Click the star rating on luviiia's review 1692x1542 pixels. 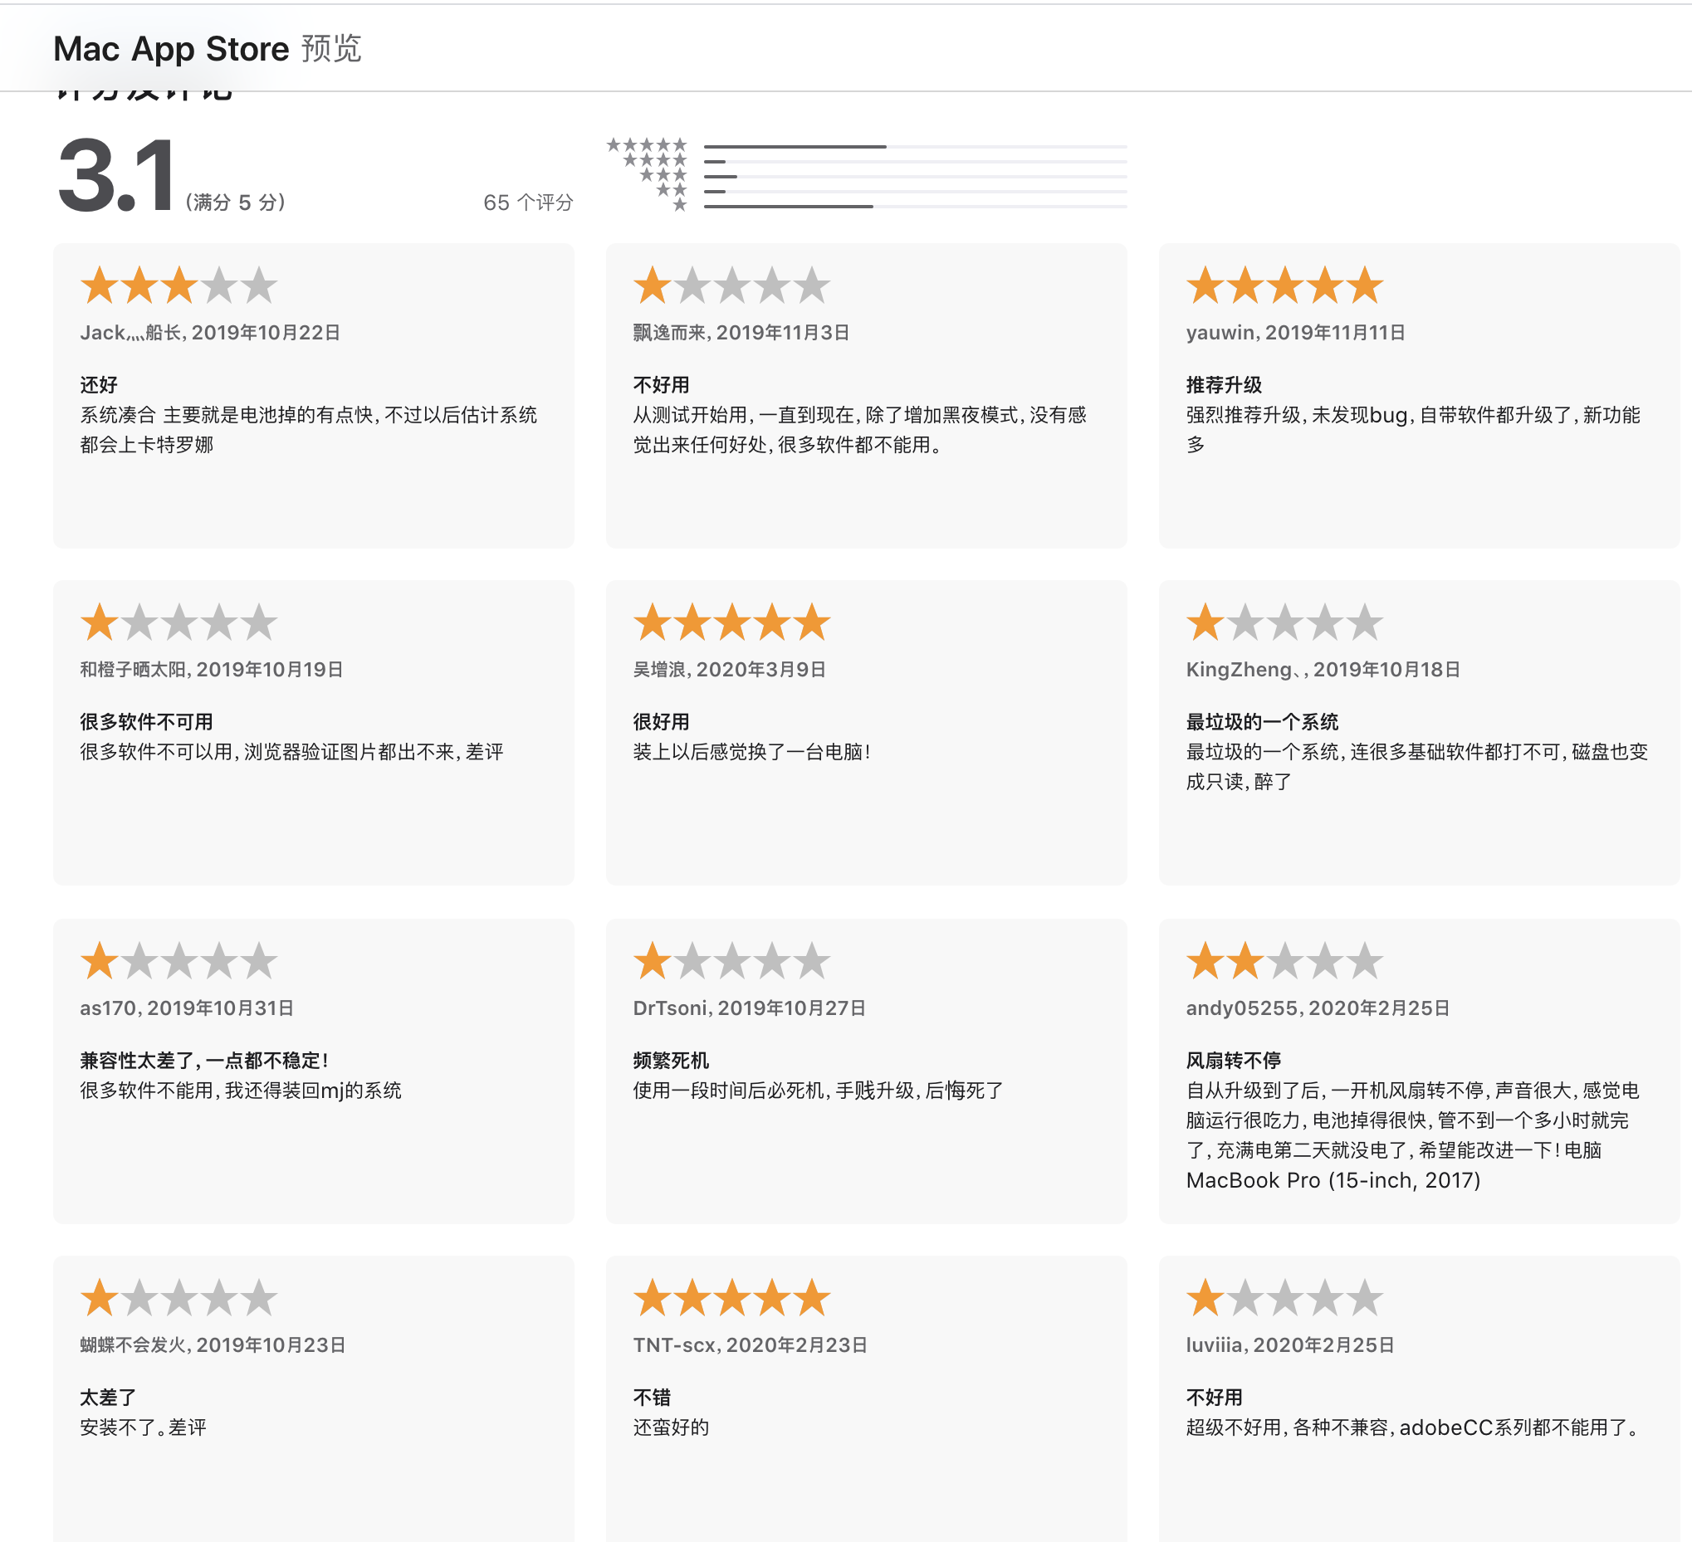(x=1285, y=1298)
